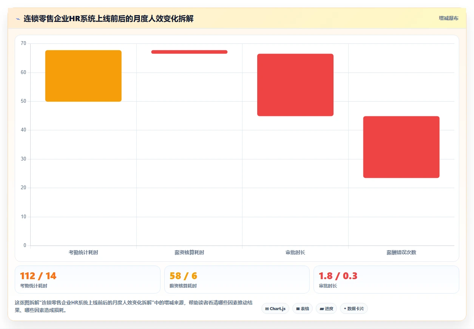
Task: Click the 薪资核算耗时 x-axis label
Action: coord(189,252)
